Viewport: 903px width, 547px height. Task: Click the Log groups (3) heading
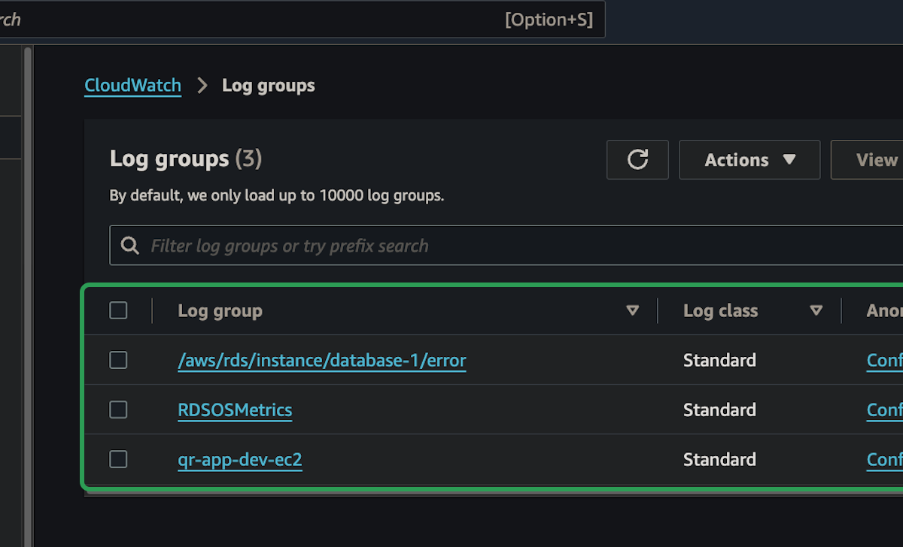[x=186, y=159]
